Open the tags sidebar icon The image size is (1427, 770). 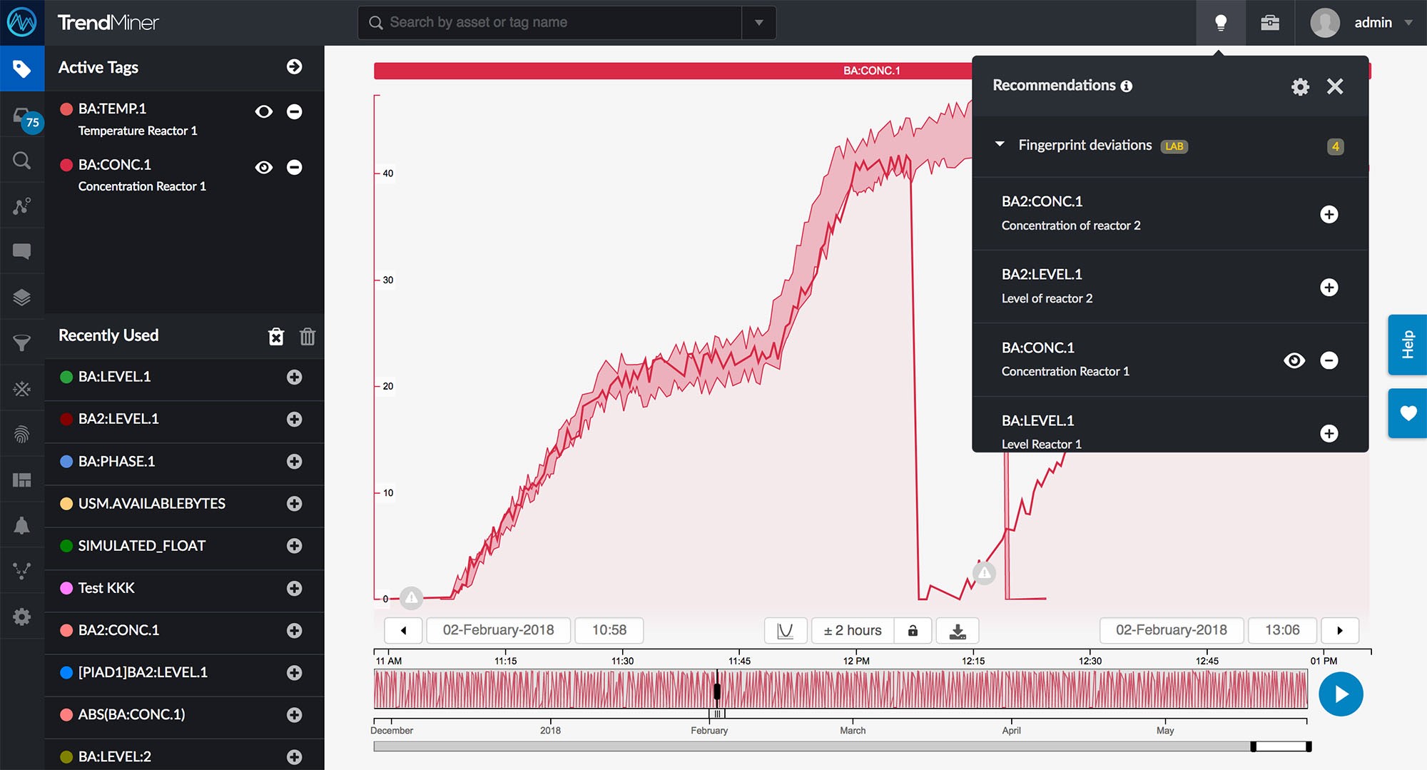click(x=21, y=69)
